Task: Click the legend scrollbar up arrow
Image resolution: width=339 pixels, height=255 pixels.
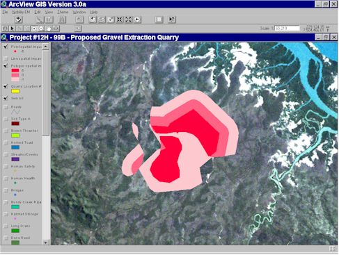Action: tap(46, 47)
